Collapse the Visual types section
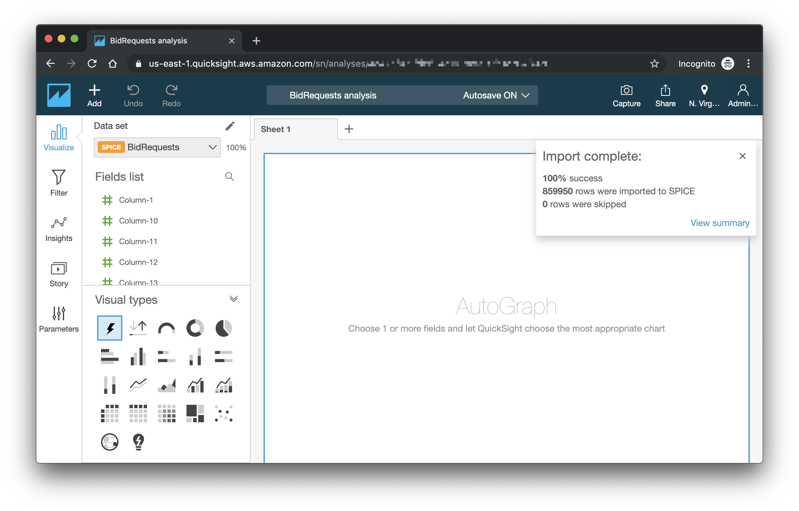799x511 pixels. click(234, 299)
